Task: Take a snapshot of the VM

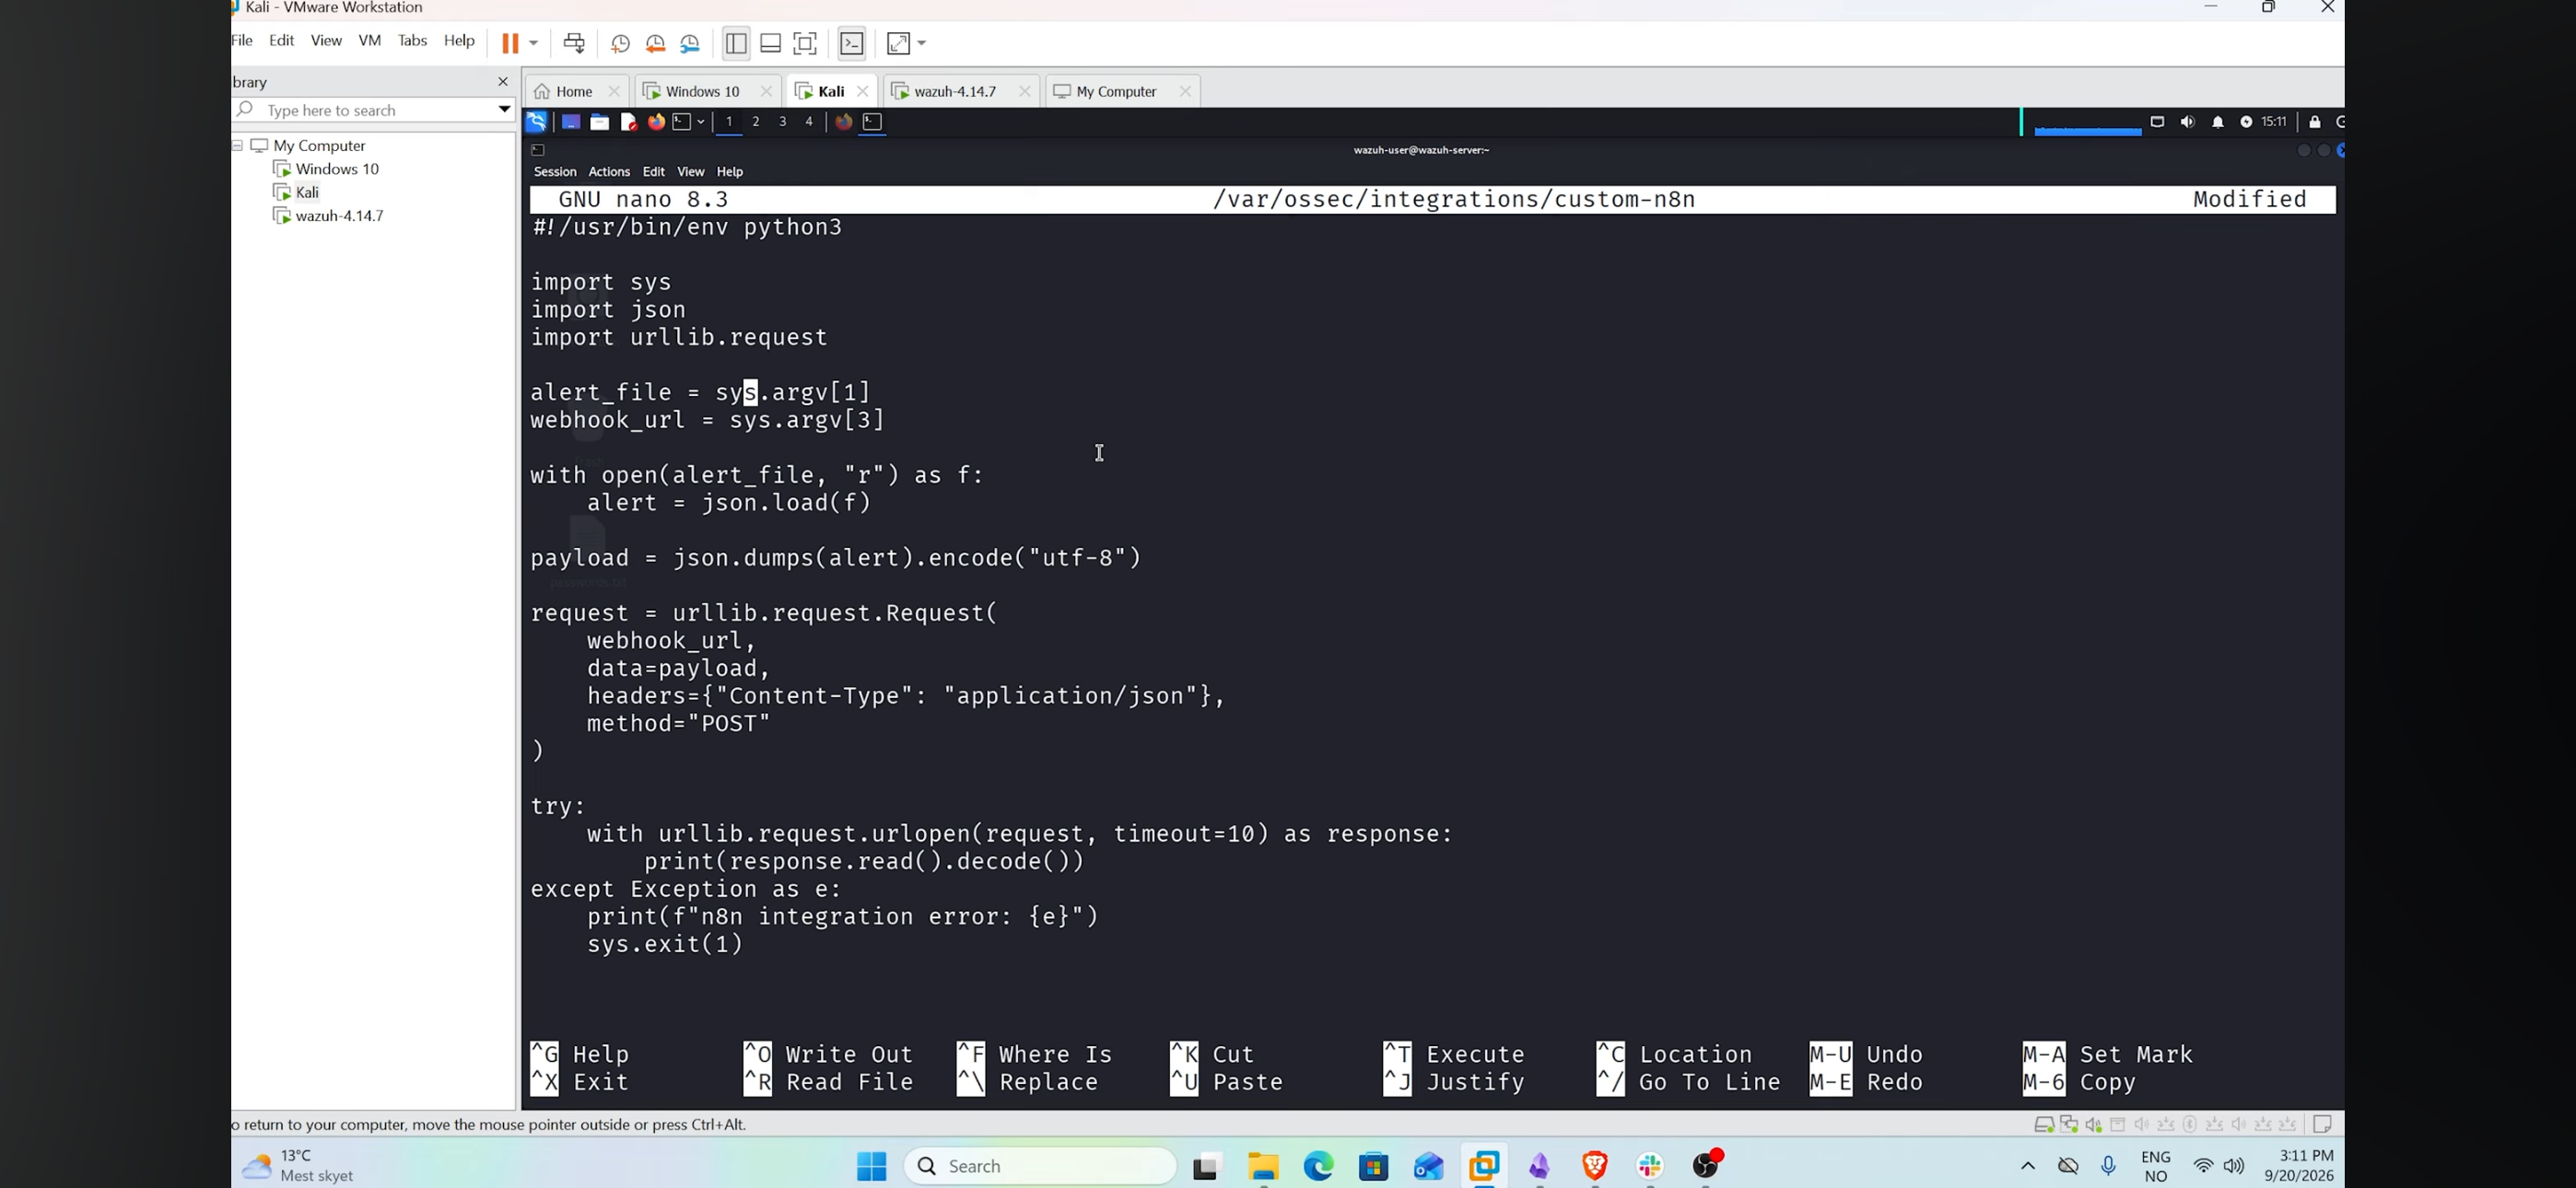Action: click(x=620, y=43)
